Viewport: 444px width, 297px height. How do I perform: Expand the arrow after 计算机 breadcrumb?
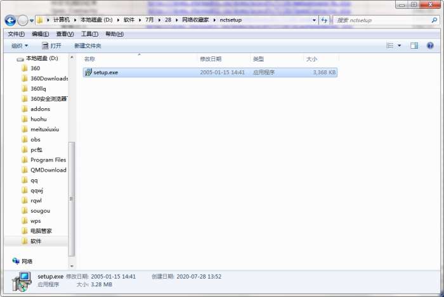click(75, 20)
